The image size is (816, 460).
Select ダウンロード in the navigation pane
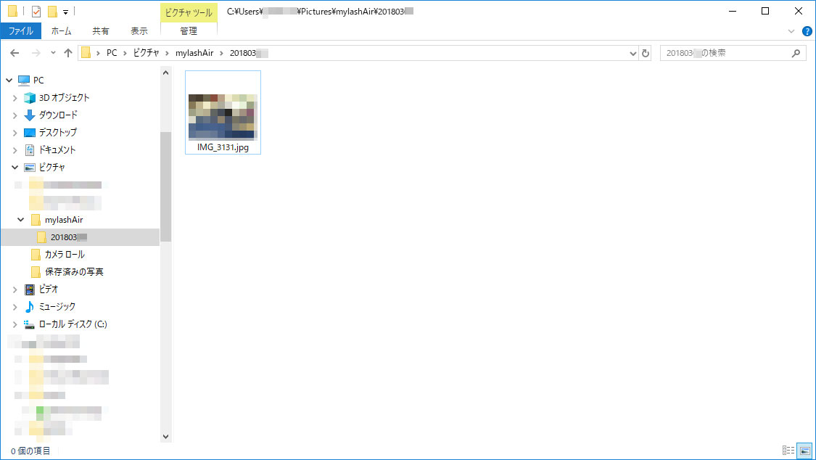[x=58, y=115]
